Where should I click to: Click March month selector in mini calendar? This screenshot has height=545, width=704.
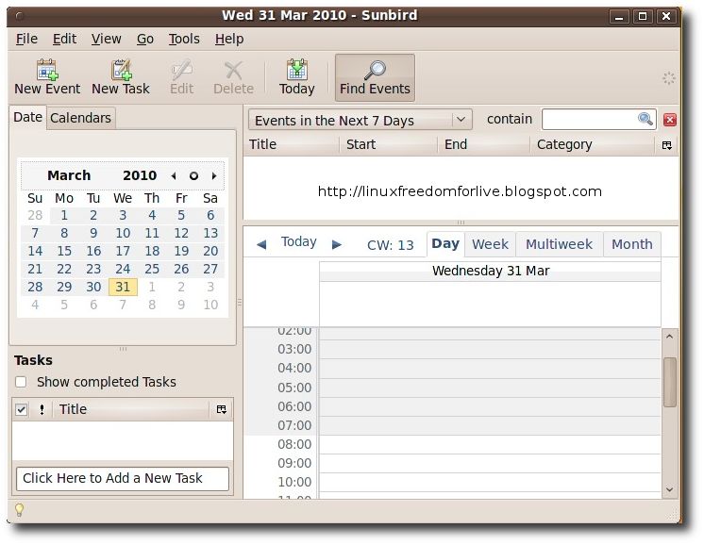69,175
